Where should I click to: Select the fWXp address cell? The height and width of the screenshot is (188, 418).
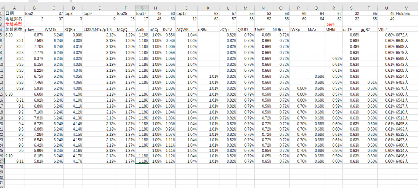(298, 30)
